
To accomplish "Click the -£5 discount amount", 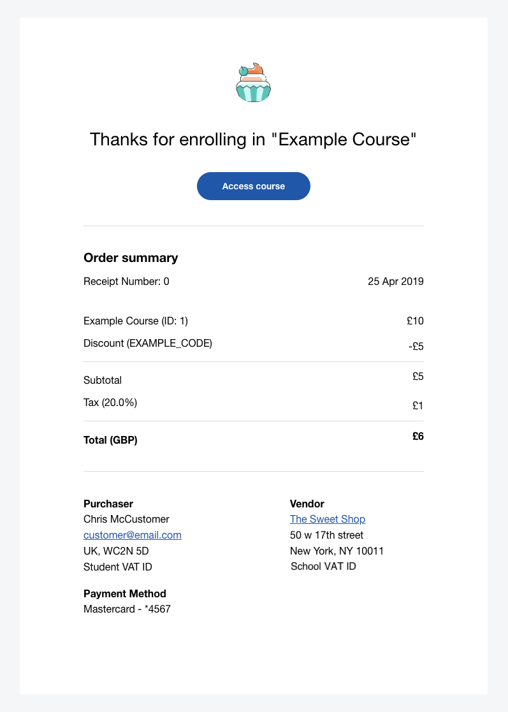I will tap(416, 347).
